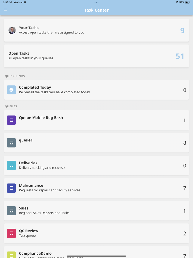The height and width of the screenshot is (258, 193).
Task: Click the Maintenance queue icon
Action: point(11,188)
